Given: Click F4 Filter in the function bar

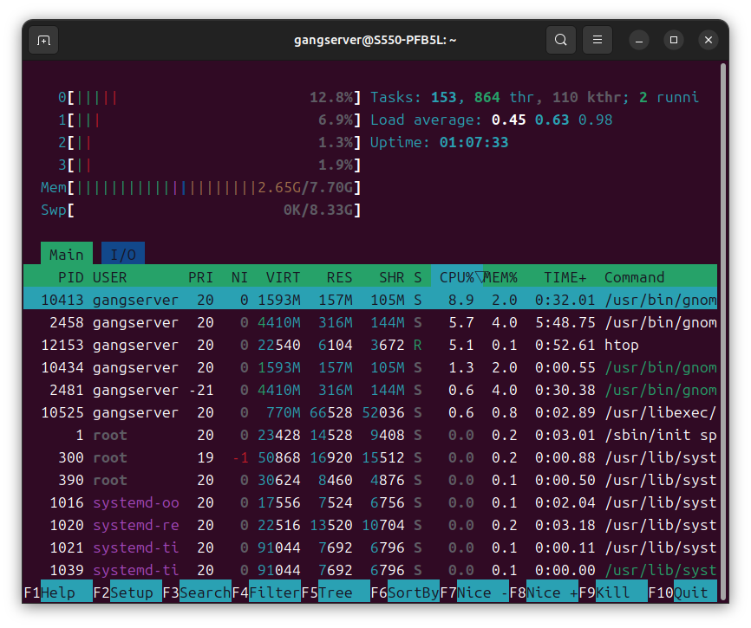Looking at the screenshot, I should coord(266,592).
